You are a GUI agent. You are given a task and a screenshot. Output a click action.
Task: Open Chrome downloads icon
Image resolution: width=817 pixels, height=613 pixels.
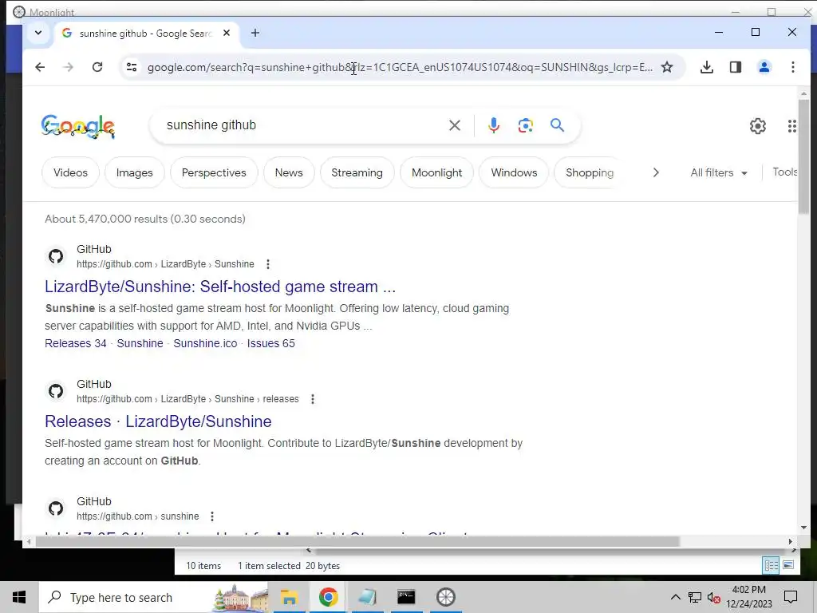pos(707,67)
